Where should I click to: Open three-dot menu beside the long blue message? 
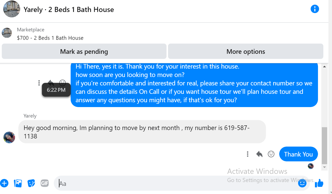click(39, 83)
